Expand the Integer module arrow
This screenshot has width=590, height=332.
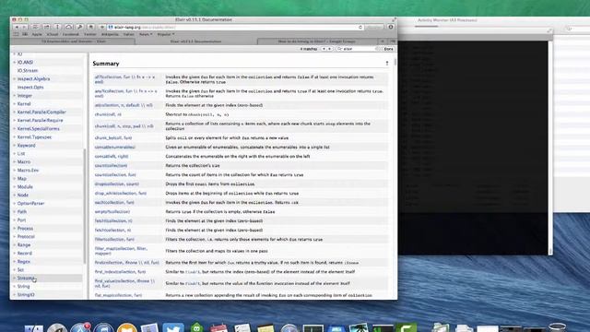pyautogui.click(x=15, y=96)
